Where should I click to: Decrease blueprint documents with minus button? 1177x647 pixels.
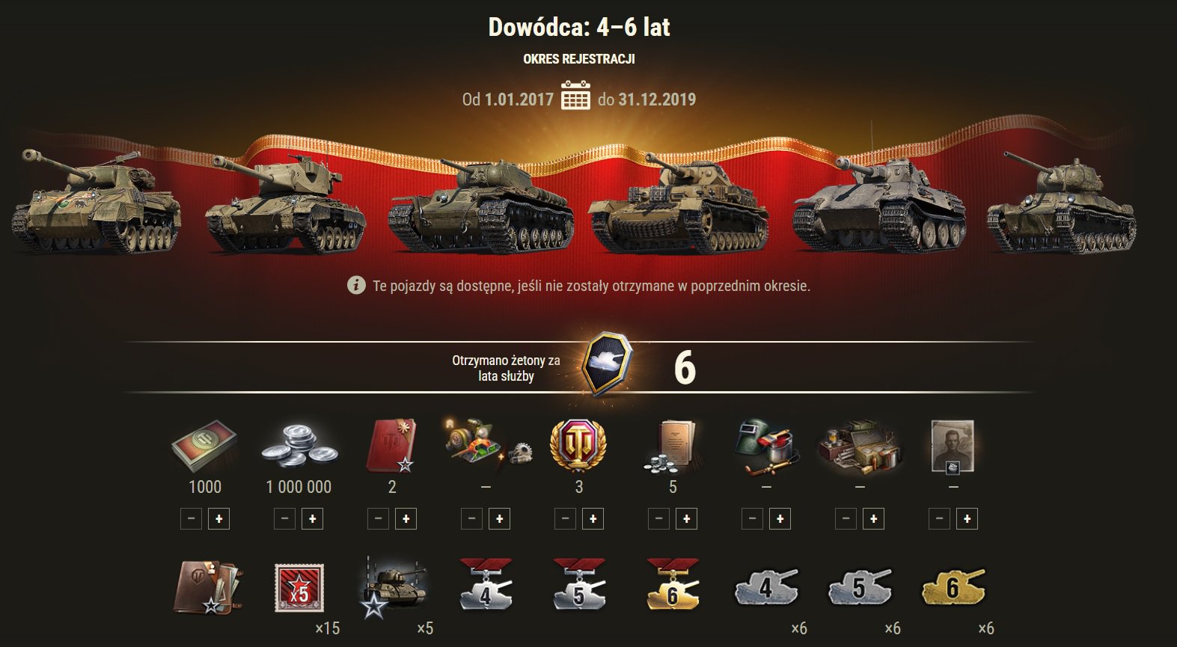658,518
